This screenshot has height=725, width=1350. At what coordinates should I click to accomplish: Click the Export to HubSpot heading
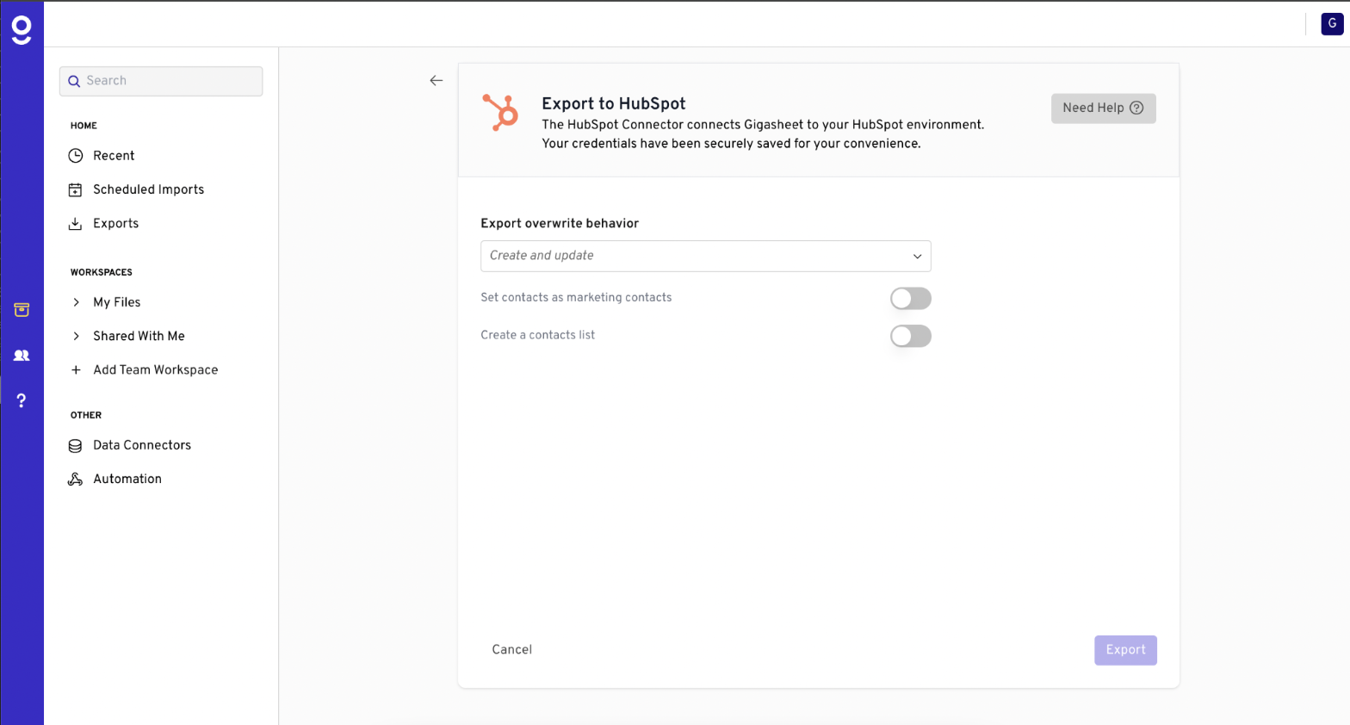[x=614, y=103]
